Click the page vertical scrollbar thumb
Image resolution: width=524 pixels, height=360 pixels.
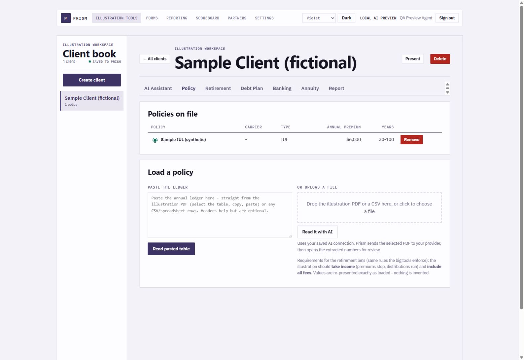click(x=521, y=157)
